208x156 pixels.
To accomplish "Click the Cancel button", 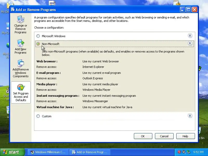I will click(164, 136).
